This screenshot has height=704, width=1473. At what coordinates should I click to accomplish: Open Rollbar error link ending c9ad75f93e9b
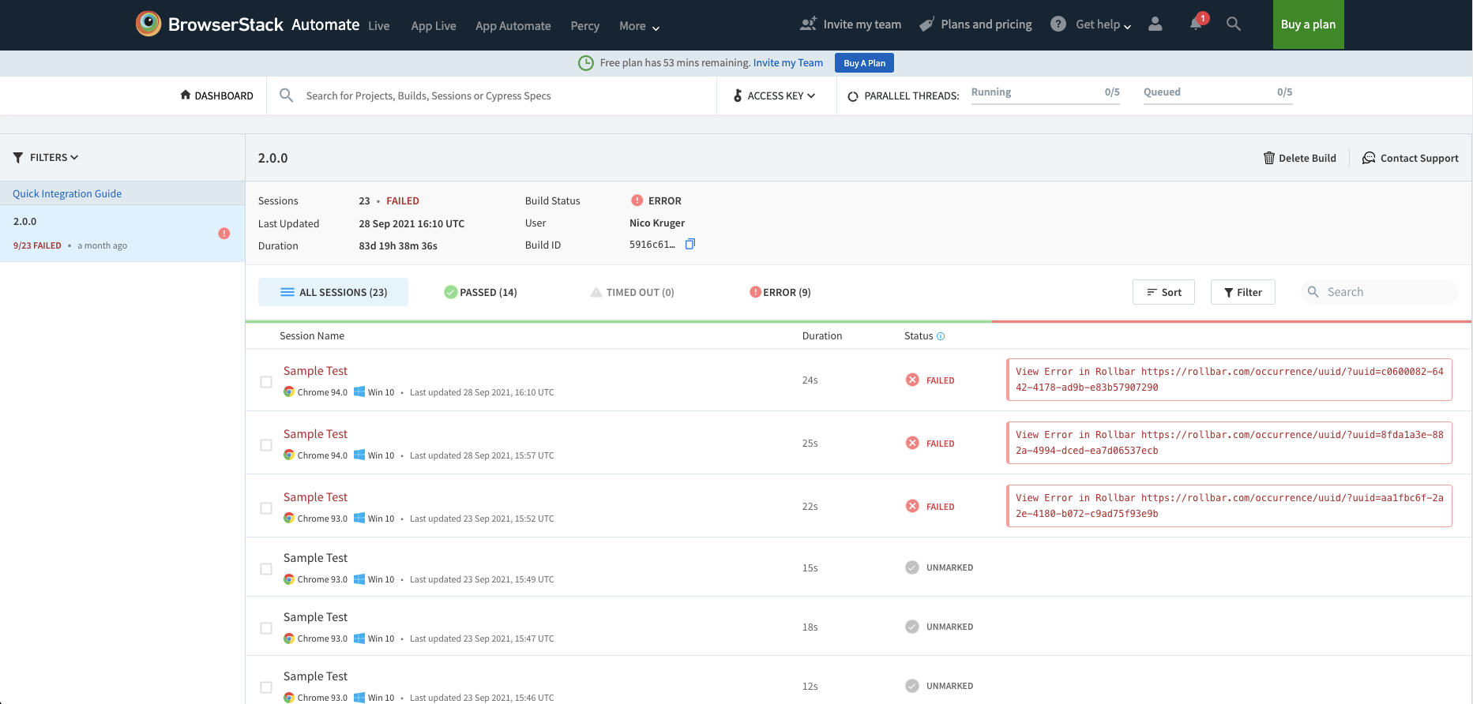pos(1229,506)
